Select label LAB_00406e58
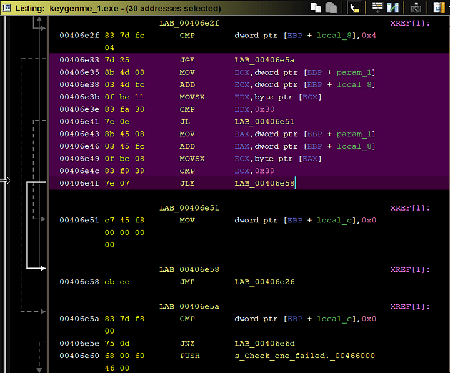 pyautogui.click(x=189, y=269)
